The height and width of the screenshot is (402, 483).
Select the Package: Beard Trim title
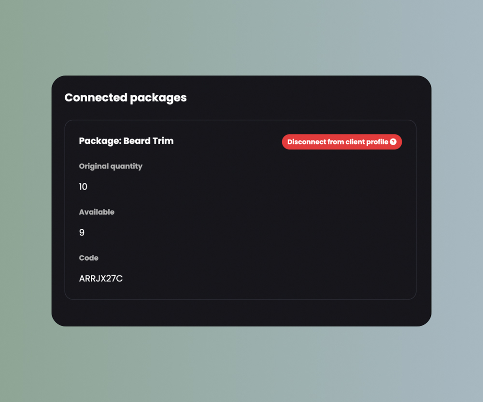point(126,141)
